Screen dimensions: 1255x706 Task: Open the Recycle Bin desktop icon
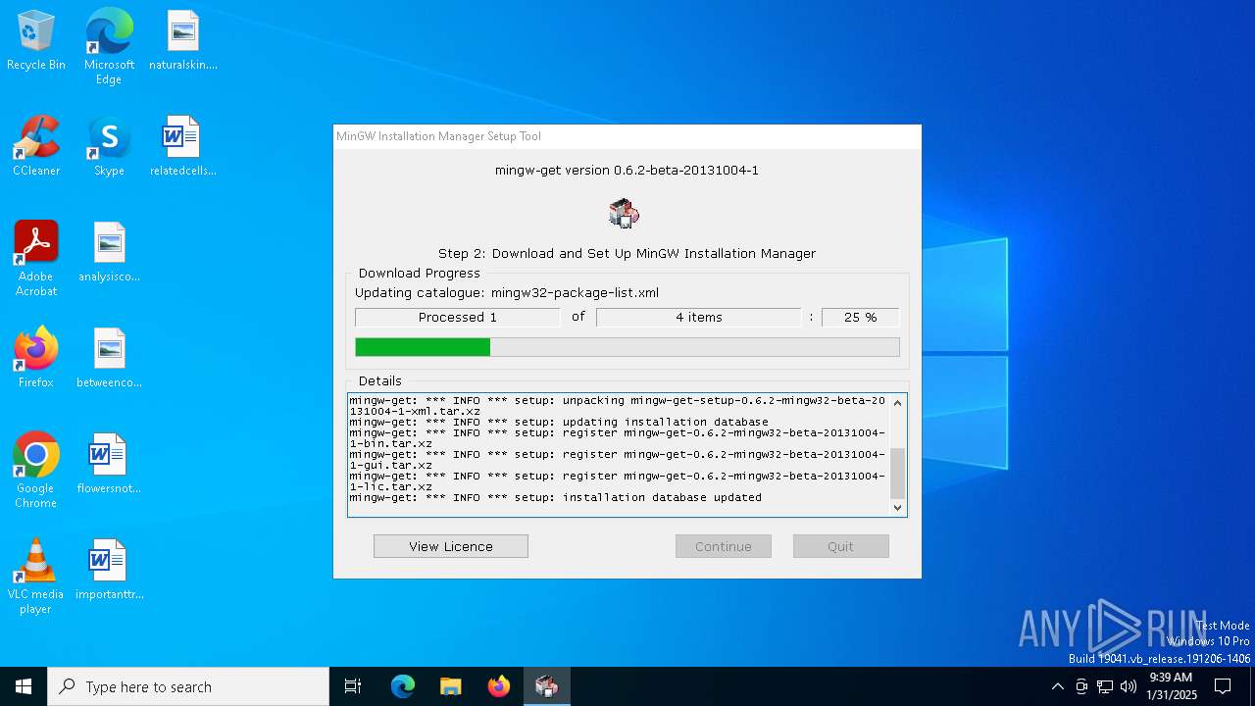[x=36, y=41]
